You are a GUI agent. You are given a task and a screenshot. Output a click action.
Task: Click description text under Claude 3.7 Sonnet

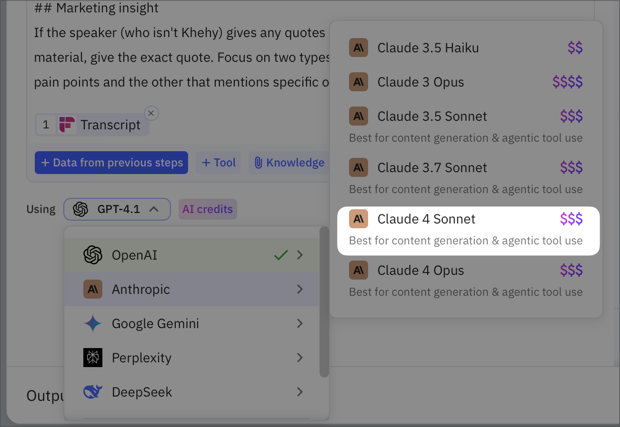pyautogui.click(x=466, y=189)
